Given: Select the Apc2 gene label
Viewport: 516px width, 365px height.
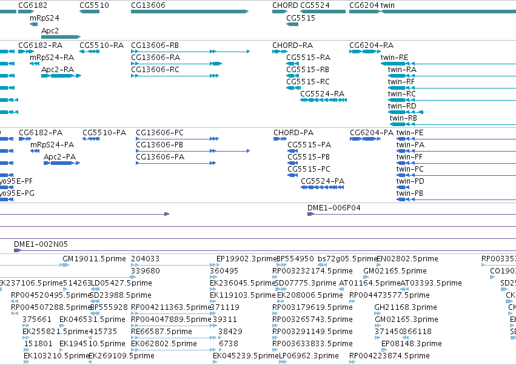Looking at the screenshot, I should pyautogui.click(x=50, y=30).
